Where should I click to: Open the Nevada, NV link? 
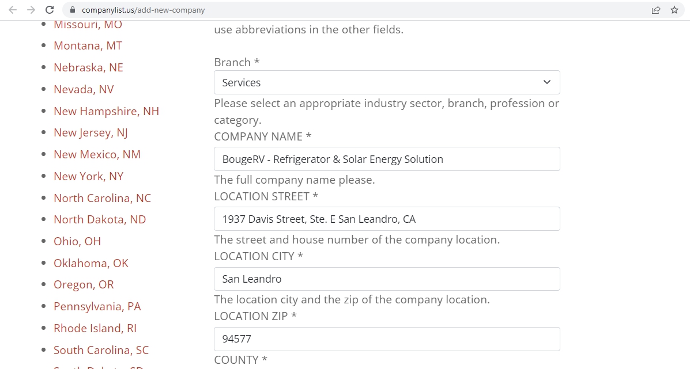pos(84,89)
